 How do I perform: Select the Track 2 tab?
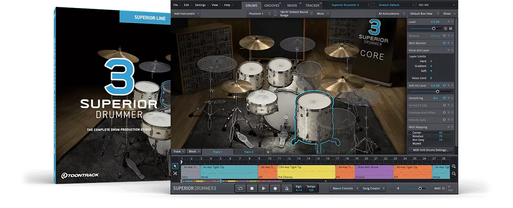pyautogui.click(x=248, y=152)
